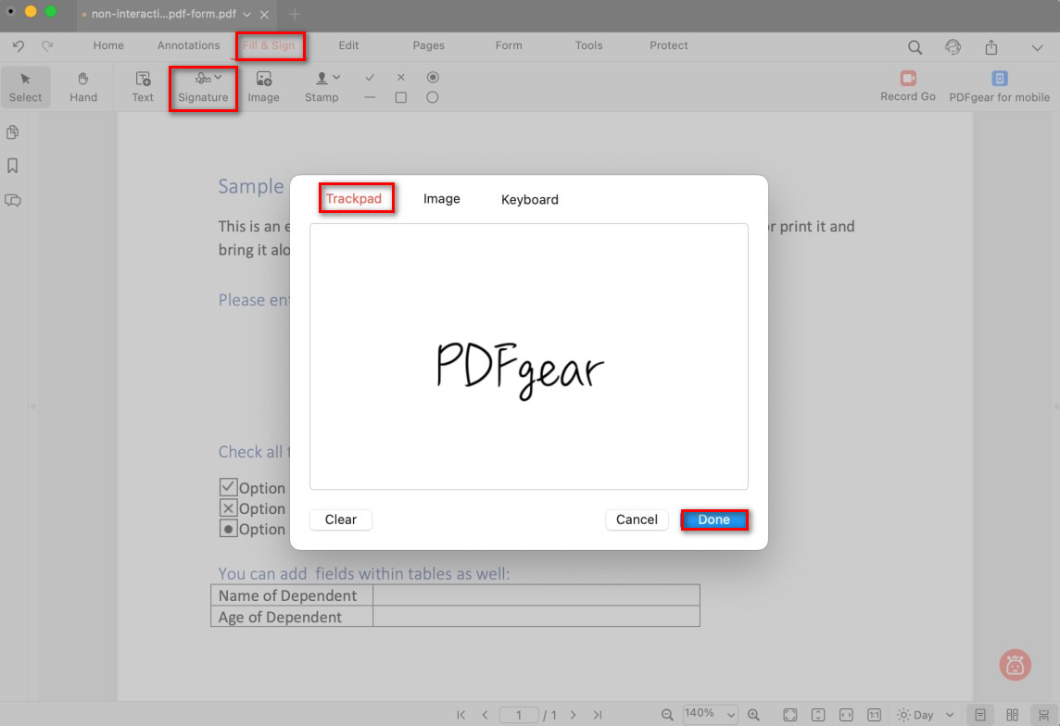Click the Text tool in the toolbar
This screenshot has width=1060, height=726.
pyautogui.click(x=143, y=87)
